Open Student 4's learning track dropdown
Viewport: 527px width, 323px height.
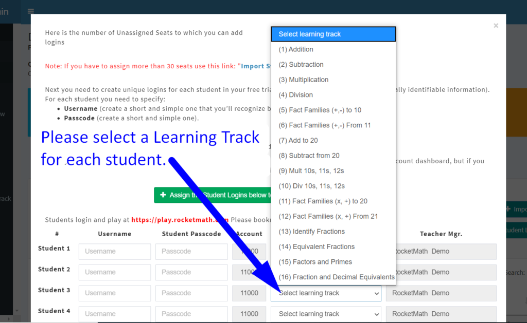[325, 313]
